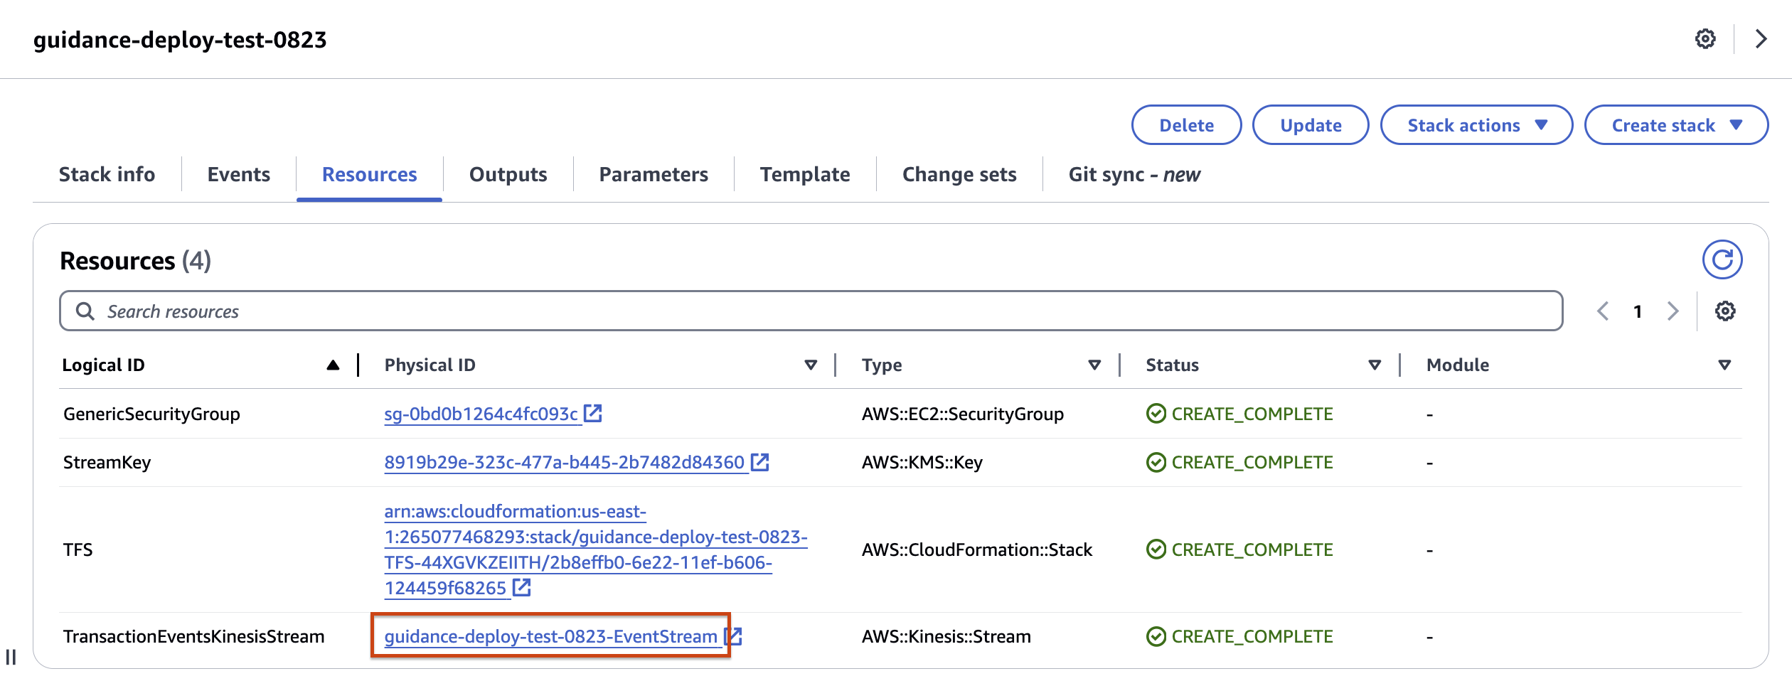Go to the previous resources page
Image resolution: width=1792 pixels, height=681 pixels.
click(x=1603, y=311)
